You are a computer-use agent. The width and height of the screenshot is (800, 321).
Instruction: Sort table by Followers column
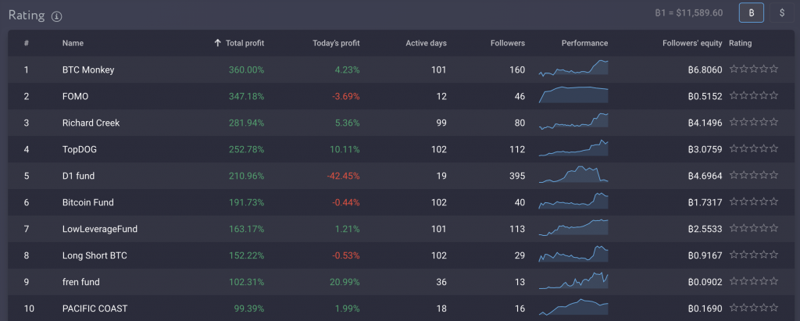(507, 43)
